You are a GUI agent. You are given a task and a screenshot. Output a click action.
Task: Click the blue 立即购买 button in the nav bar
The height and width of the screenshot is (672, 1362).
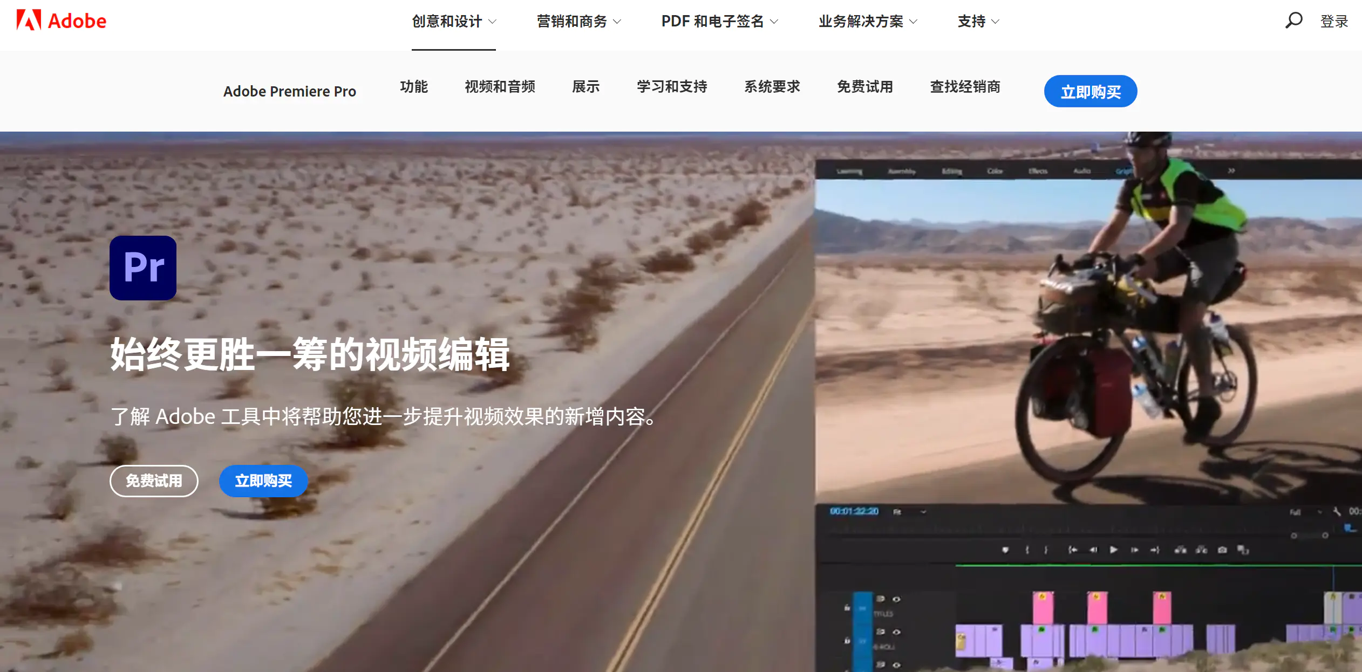[1091, 91]
